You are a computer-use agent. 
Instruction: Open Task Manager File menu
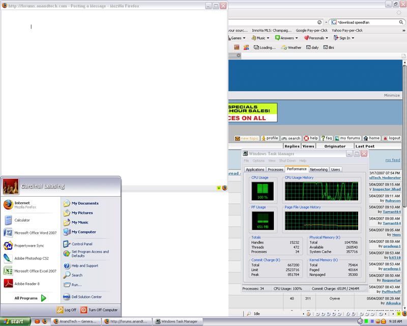pos(246,160)
